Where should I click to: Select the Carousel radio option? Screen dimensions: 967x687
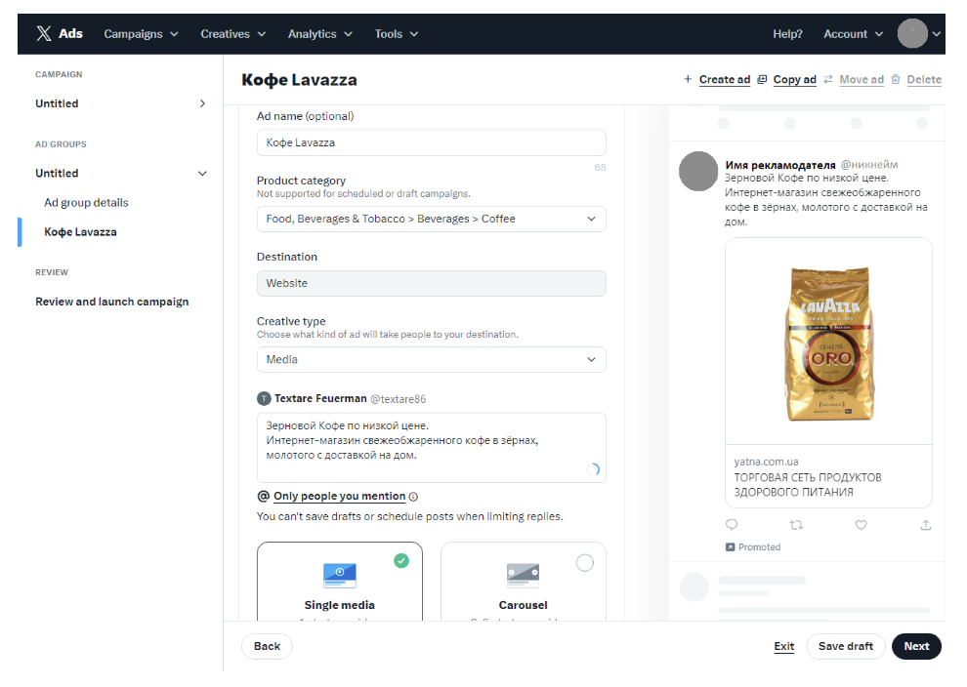[585, 562]
